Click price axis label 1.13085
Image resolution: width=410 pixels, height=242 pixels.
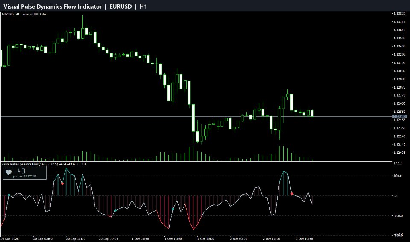tap(399, 71)
